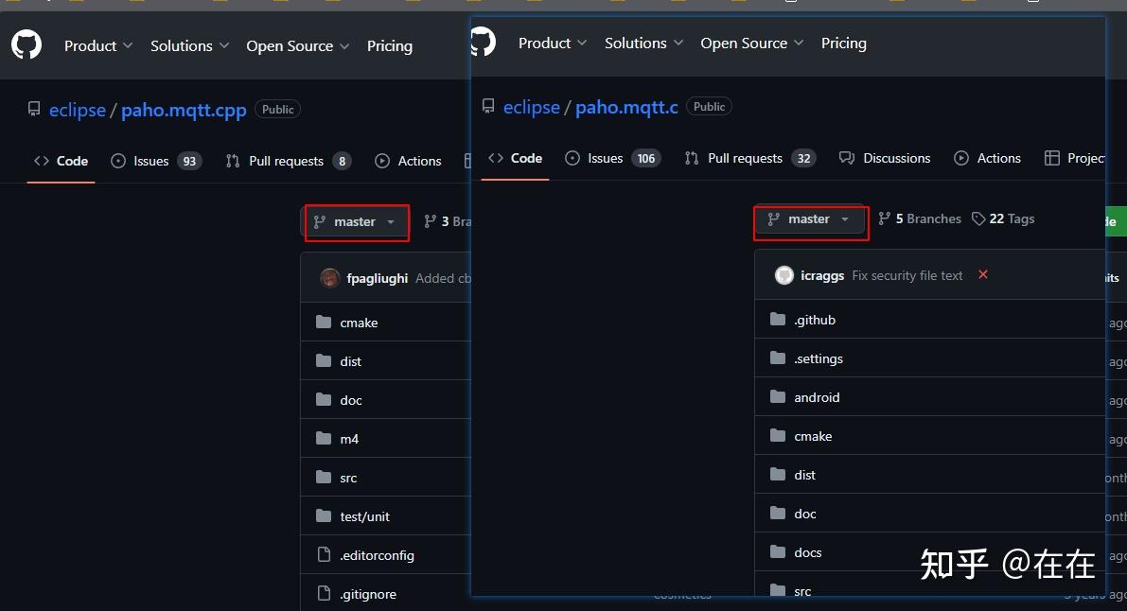Open Solutions menu in paho.mqtt.cpp window
The image size is (1127, 611).
tap(190, 46)
